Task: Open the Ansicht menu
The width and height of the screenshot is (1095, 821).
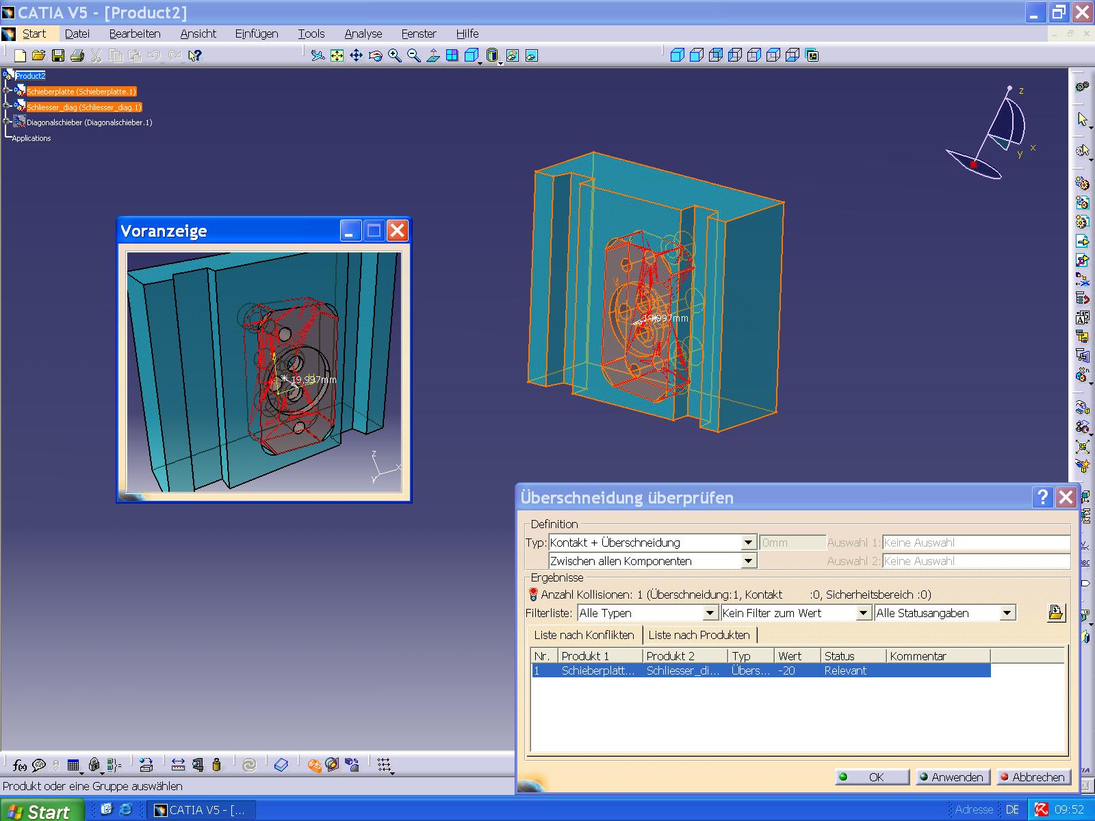Action: click(x=198, y=34)
